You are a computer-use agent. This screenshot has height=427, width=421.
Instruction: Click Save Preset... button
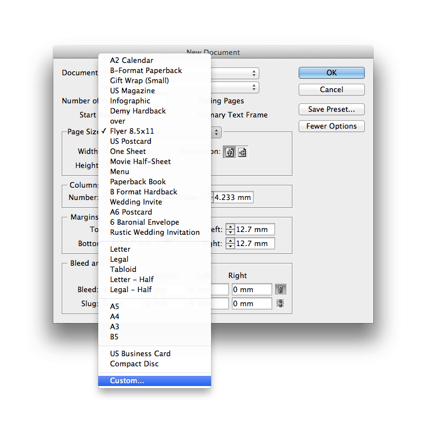click(331, 109)
